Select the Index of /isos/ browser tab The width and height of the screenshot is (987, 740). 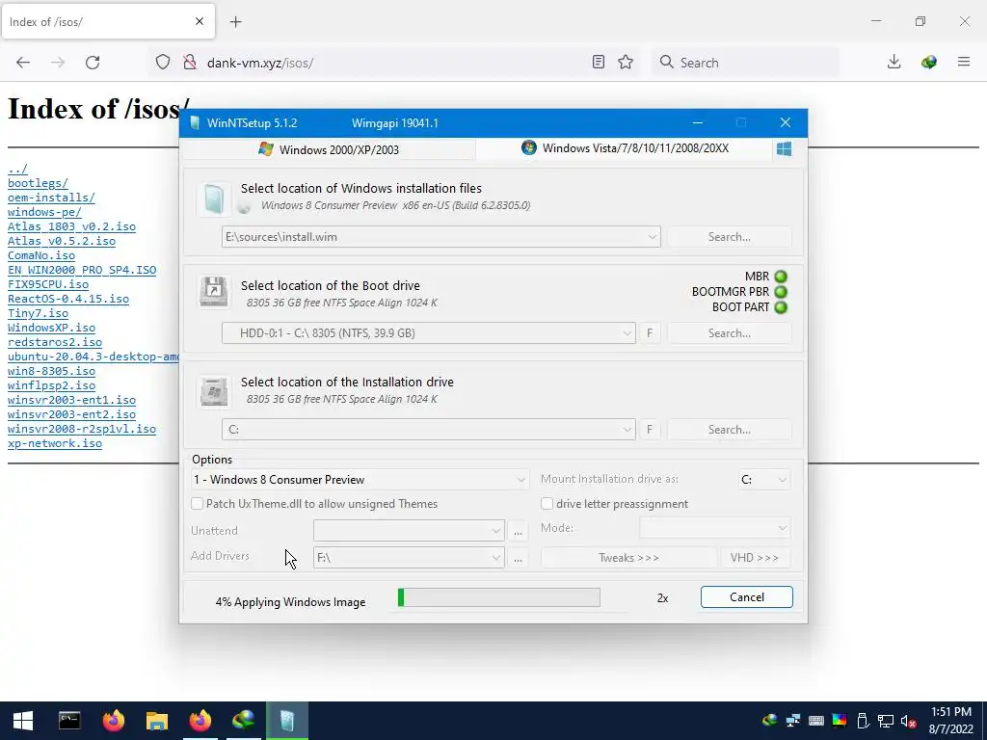pos(108,21)
